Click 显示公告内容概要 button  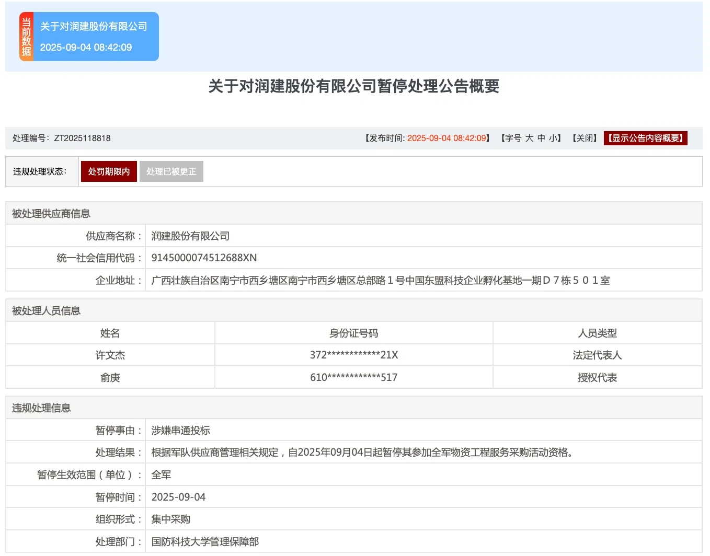pyautogui.click(x=646, y=138)
